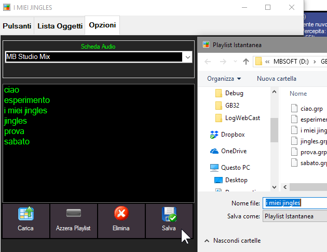Click the Elimina red X icon
This screenshot has width=327, height=252.
pyautogui.click(x=121, y=220)
